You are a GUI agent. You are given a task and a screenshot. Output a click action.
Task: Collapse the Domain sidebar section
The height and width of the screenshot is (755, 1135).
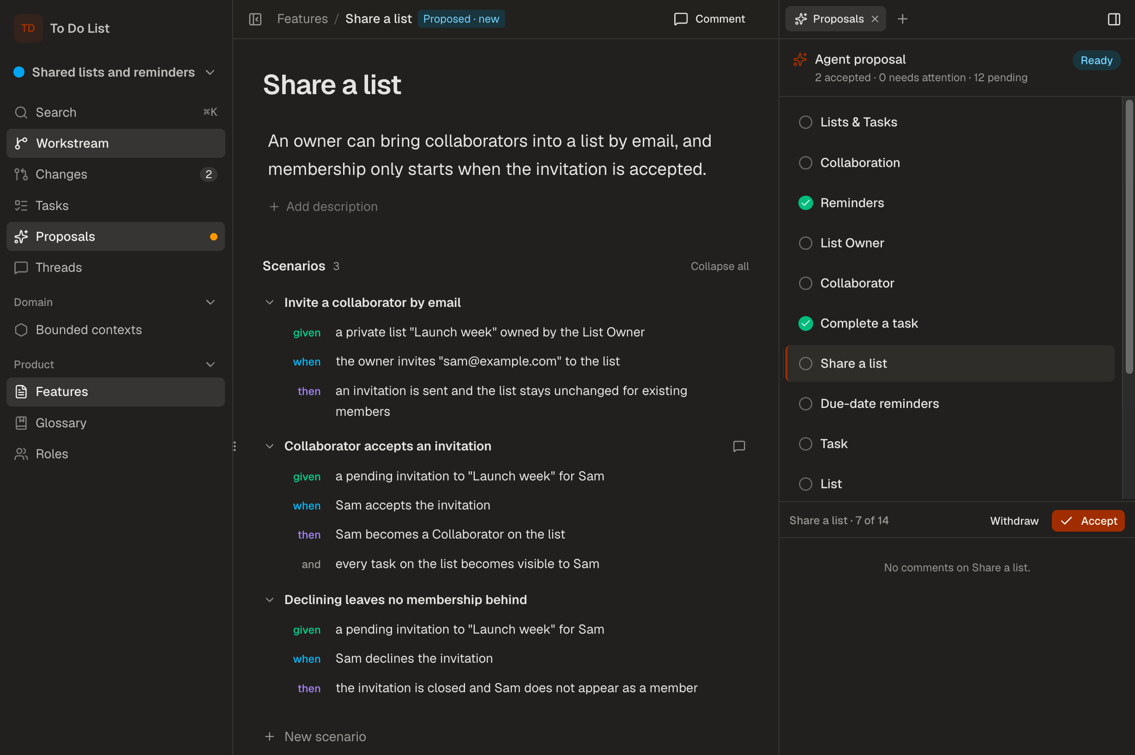point(210,302)
